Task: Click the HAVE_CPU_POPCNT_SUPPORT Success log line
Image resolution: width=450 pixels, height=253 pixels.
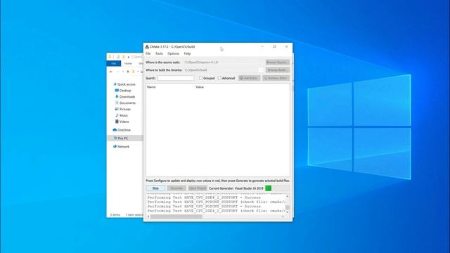Action: coord(204,207)
